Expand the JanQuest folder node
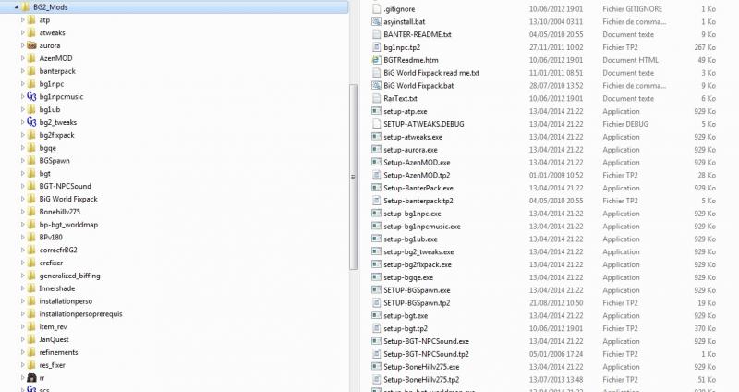This screenshot has height=392, width=739. pos(22,339)
